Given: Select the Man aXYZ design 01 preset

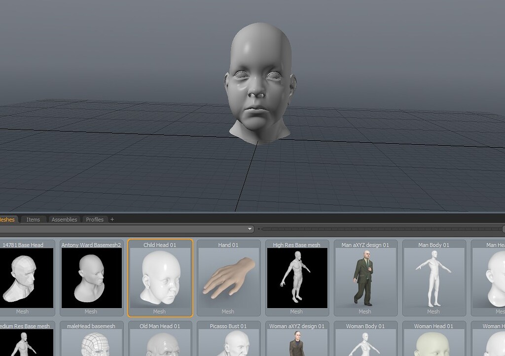Looking at the screenshot, I should click(365, 277).
